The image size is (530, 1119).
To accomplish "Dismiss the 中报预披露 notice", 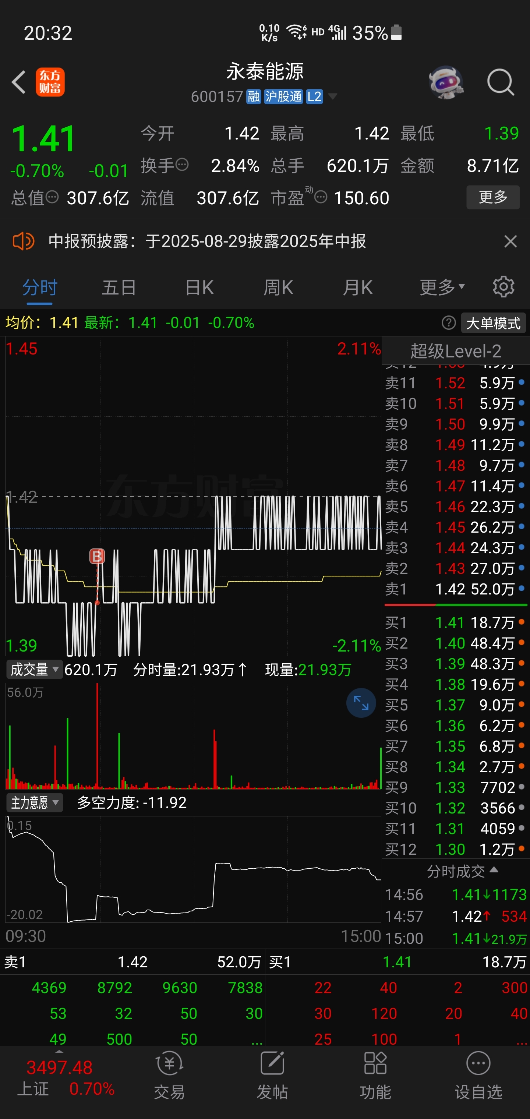I will pos(510,241).
